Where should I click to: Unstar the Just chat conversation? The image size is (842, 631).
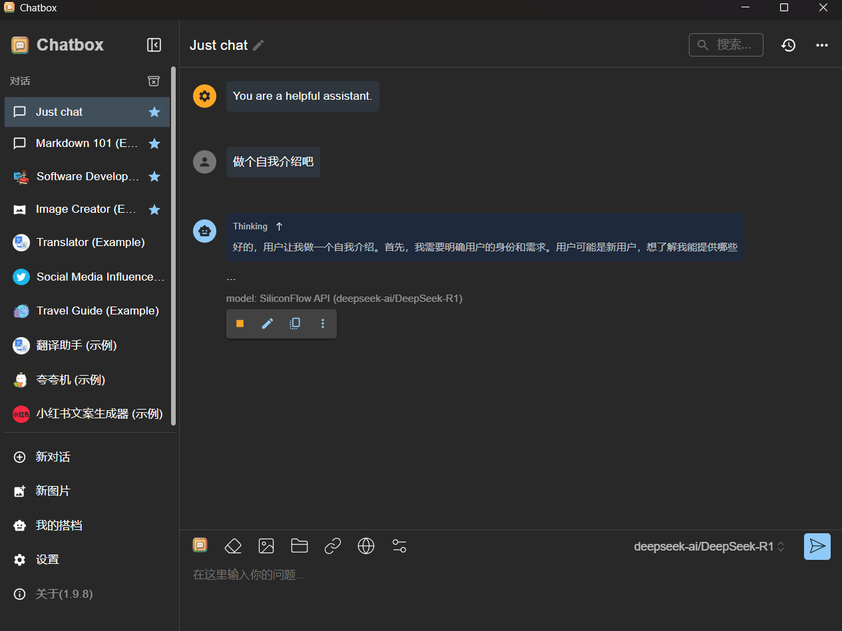154,112
